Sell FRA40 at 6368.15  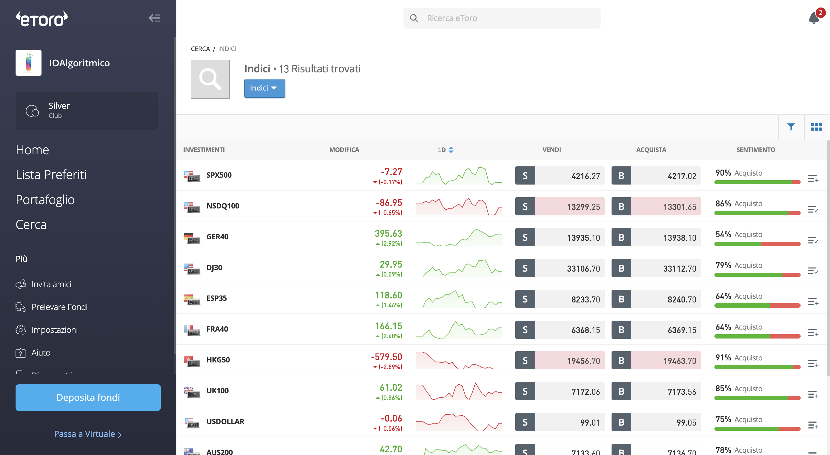[x=560, y=330]
